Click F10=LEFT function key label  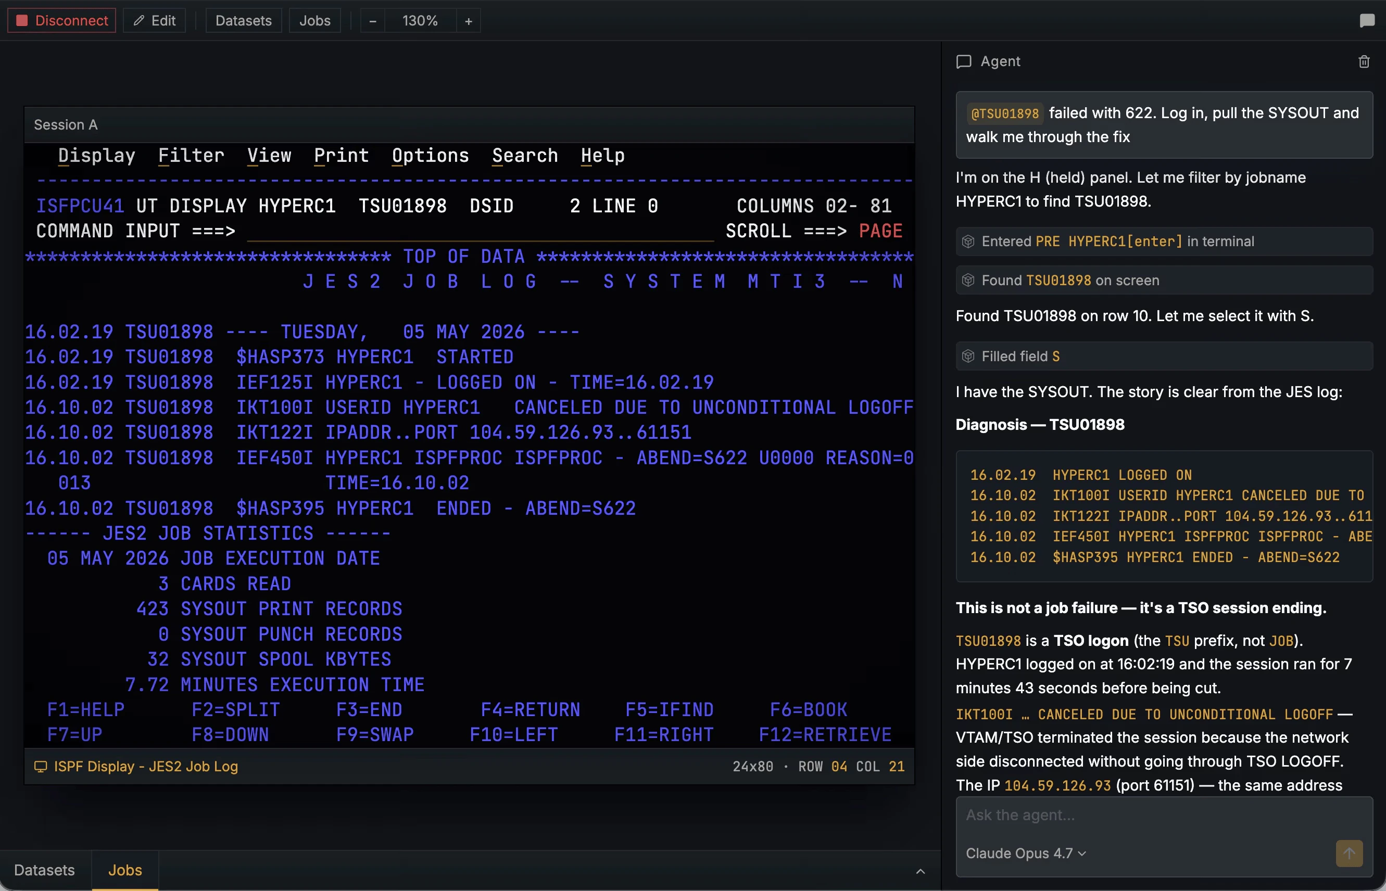(514, 735)
